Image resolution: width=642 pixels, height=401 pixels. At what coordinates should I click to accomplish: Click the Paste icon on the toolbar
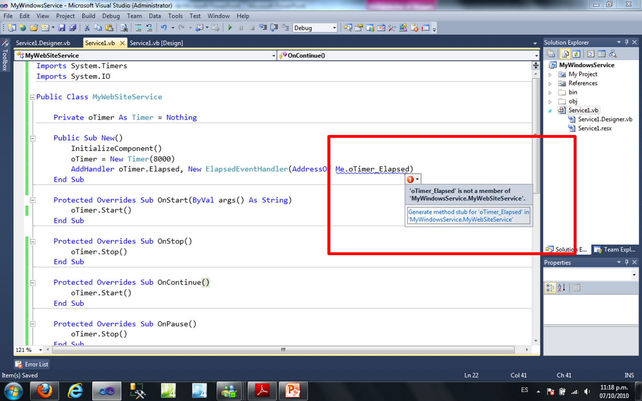(x=109, y=28)
